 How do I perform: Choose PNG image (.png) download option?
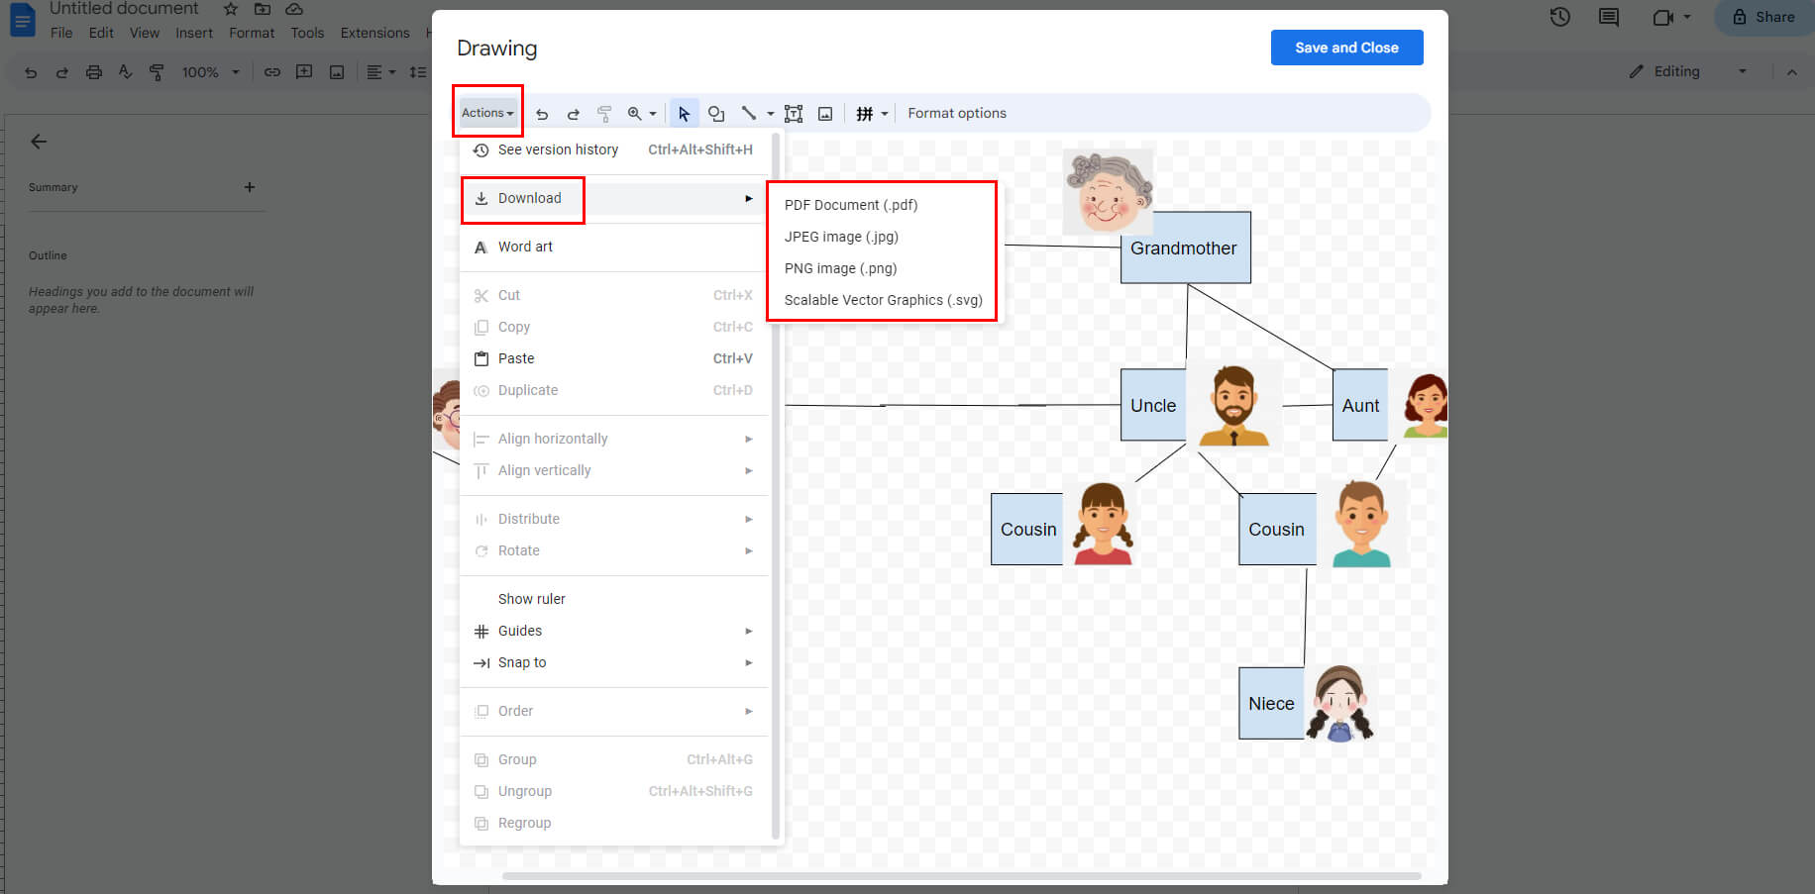840,268
